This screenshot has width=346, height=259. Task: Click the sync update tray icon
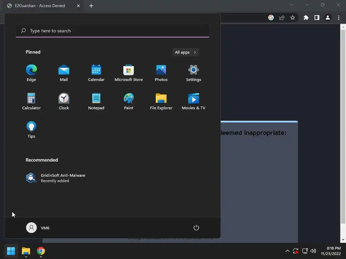pos(296,251)
